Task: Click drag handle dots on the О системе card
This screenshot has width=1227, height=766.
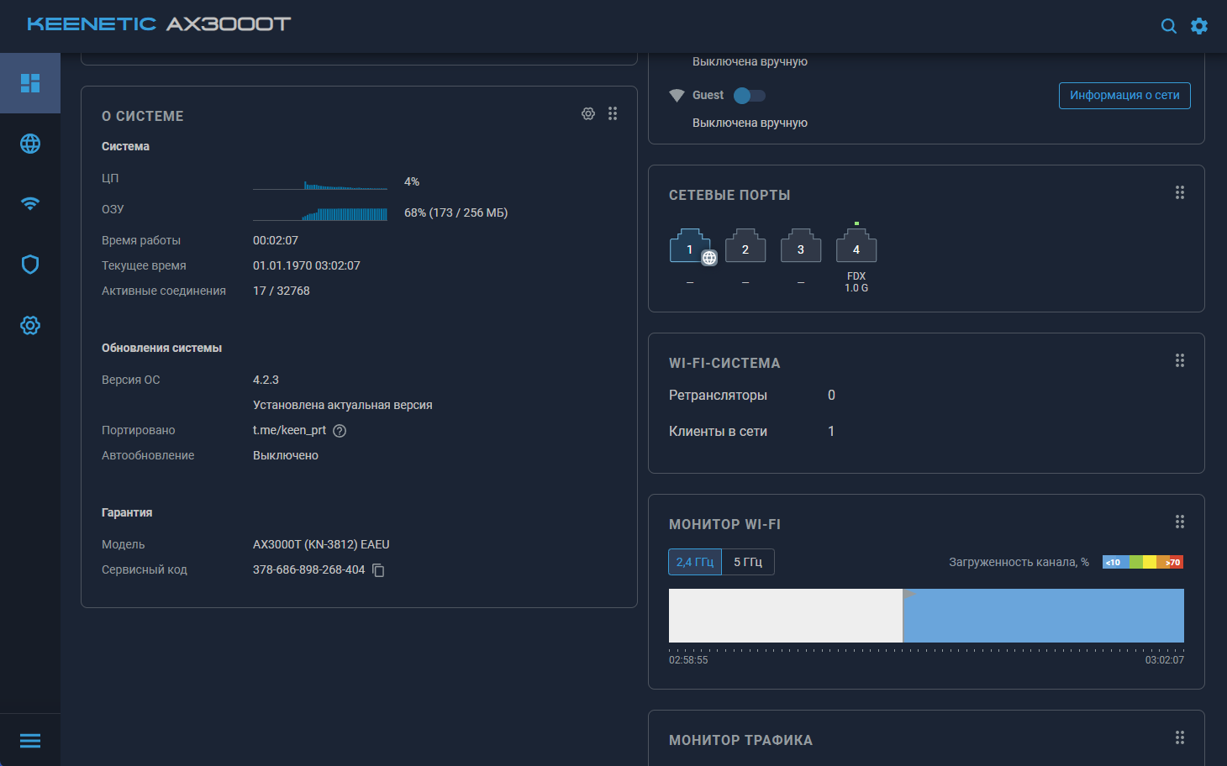Action: tap(613, 113)
